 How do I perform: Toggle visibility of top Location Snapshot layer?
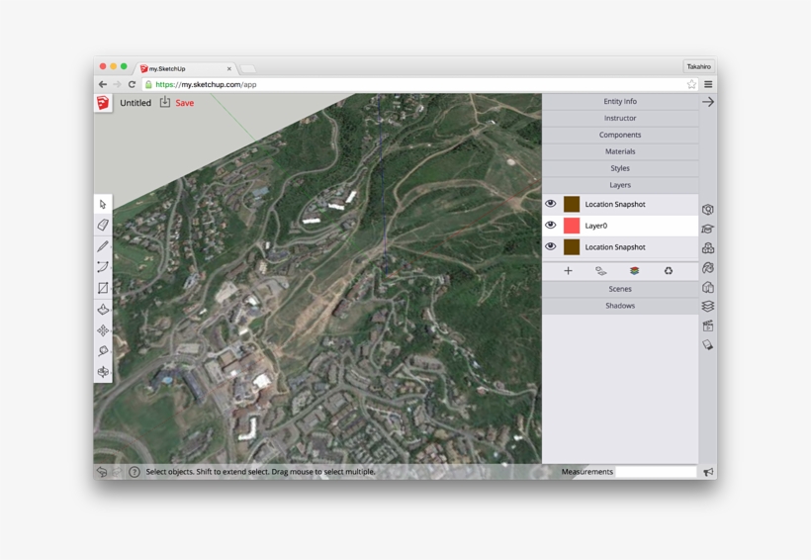pos(550,204)
